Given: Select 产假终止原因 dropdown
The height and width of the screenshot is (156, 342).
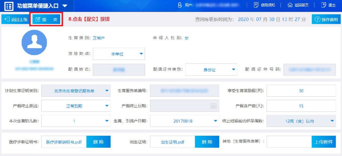Looking at the screenshot, I should (x=76, y=106).
